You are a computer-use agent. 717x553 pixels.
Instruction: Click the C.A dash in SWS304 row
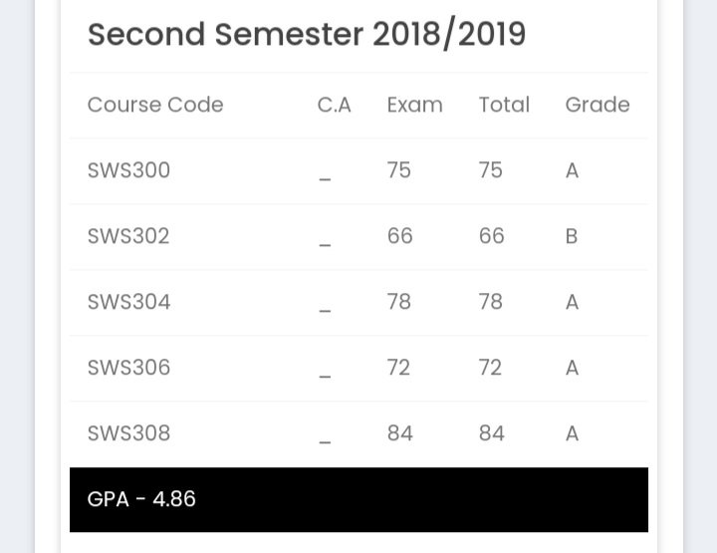click(x=325, y=311)
